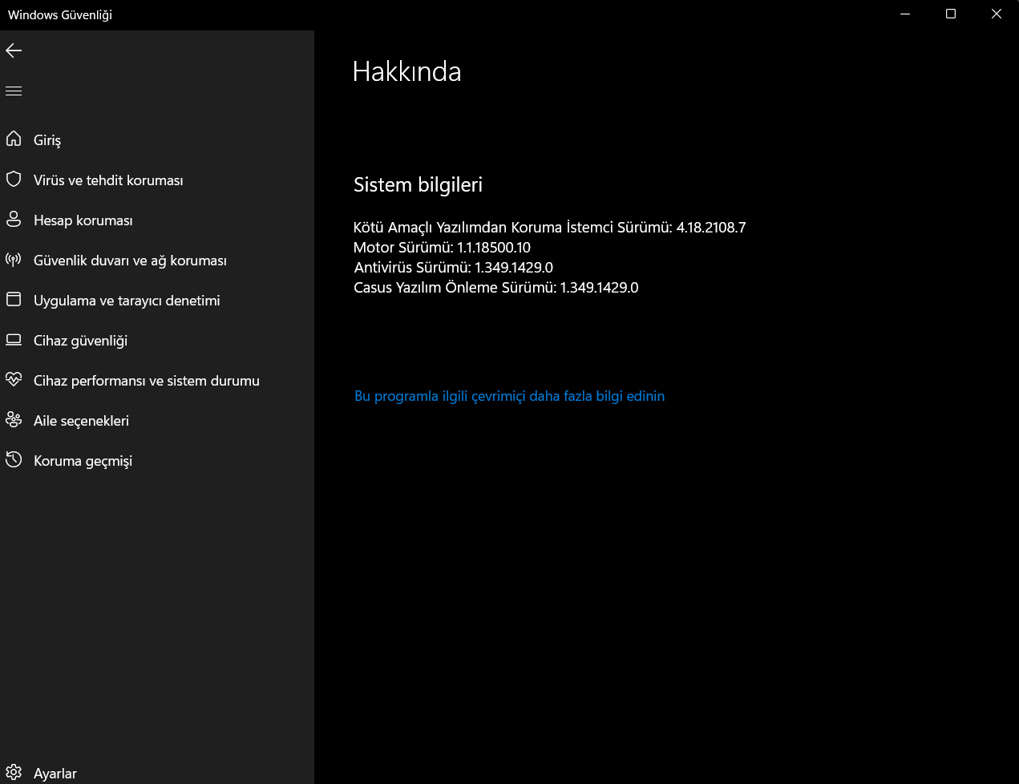Image resolution: width=1019 pixels, height=784 pixels.
Task: Click the window icon for app control
Action: point(14,299)
